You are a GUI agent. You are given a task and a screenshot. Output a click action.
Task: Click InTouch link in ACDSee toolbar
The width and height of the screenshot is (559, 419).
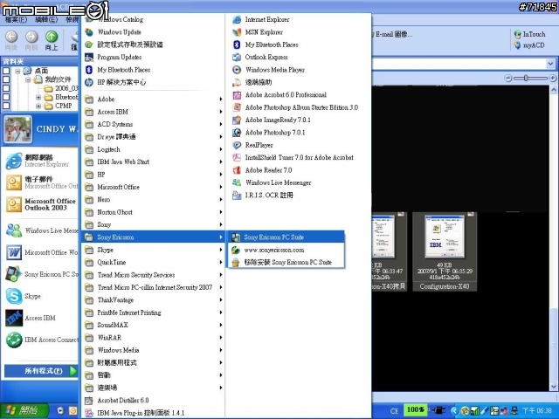coord(530,34)
